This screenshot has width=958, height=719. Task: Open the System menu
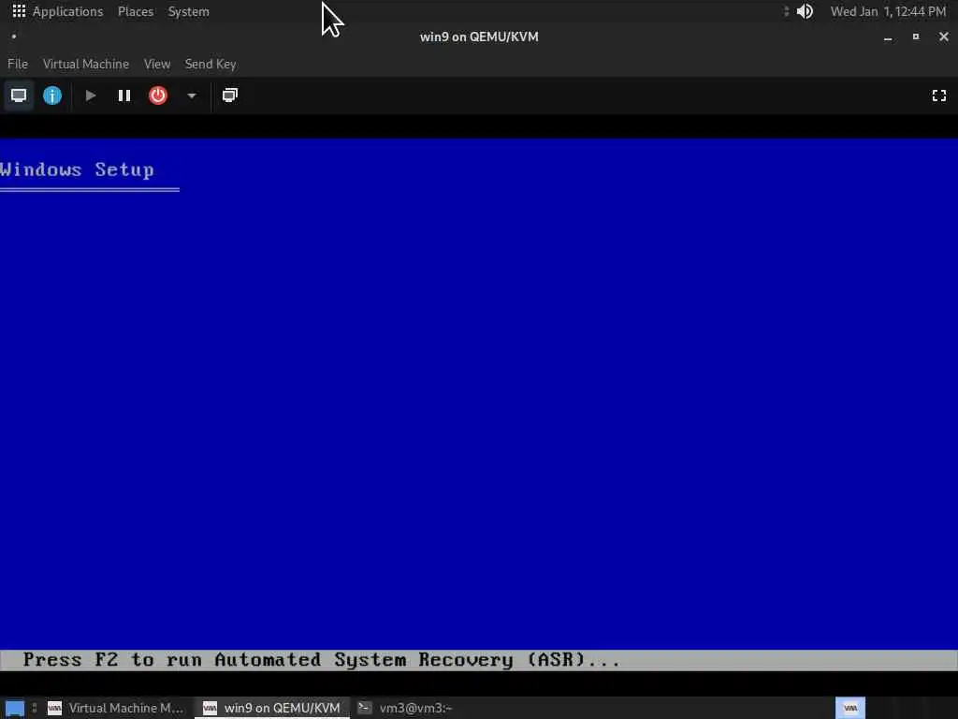(x=189, y=11)
